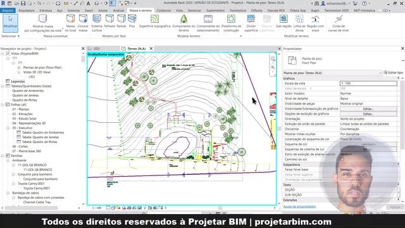The width and height of the screenshot is (405, 228).
Task: Expand the Modelar terreno panel launcher
Action: tap(240, 36)
